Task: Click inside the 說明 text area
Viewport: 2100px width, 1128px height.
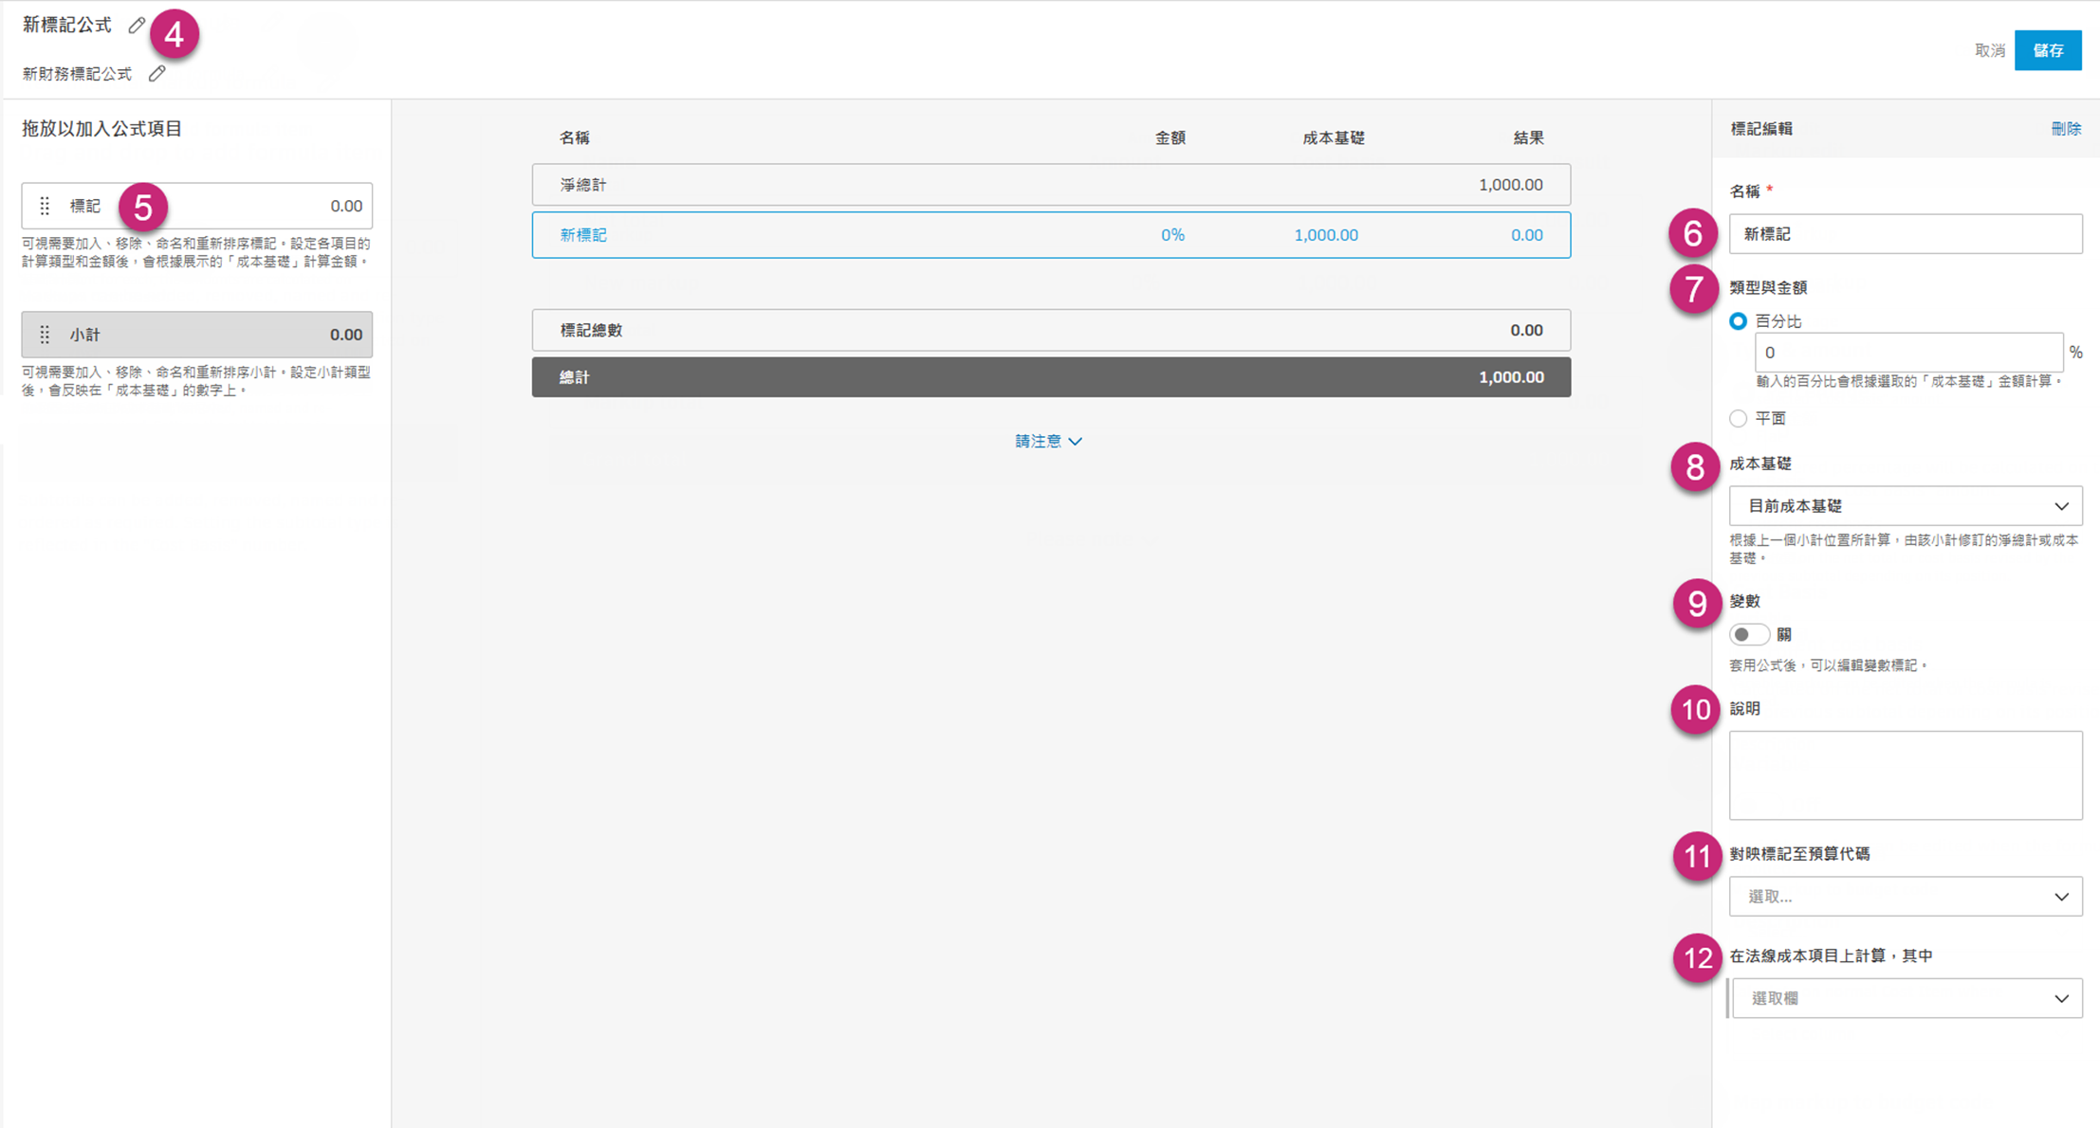Action: [1905, 774]
